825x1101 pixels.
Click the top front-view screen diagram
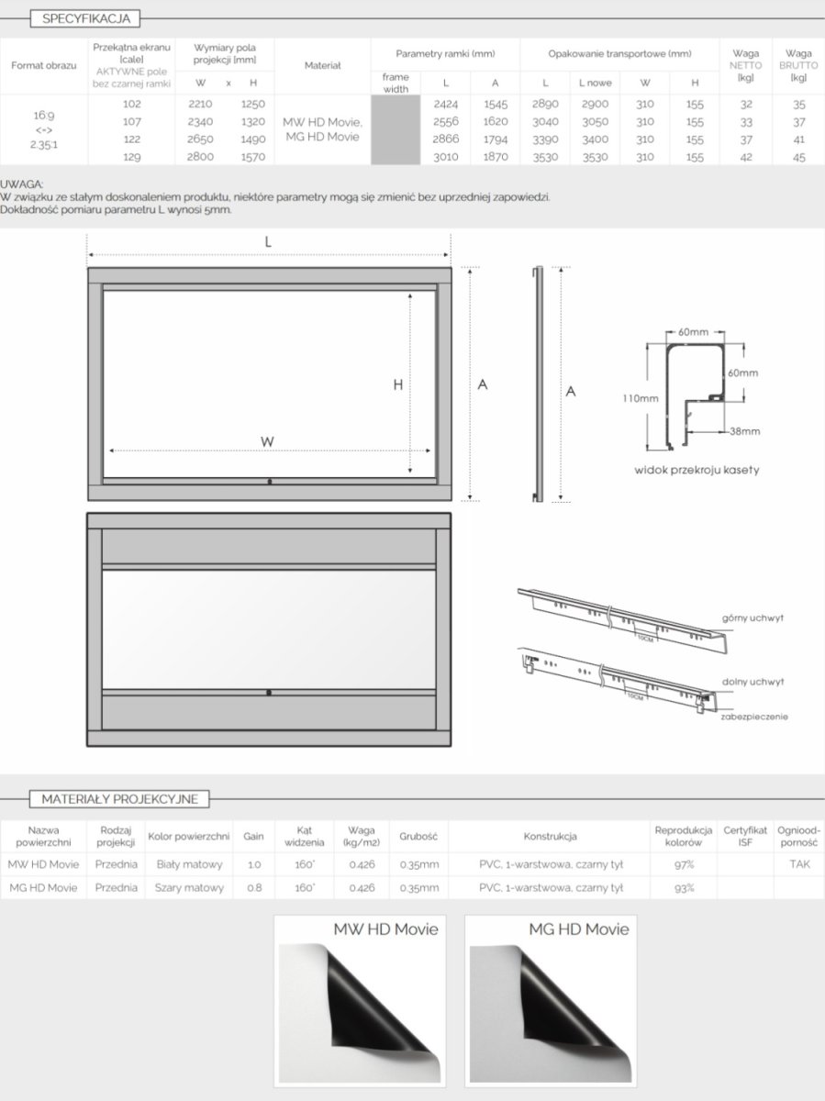(x=269, y=384)
